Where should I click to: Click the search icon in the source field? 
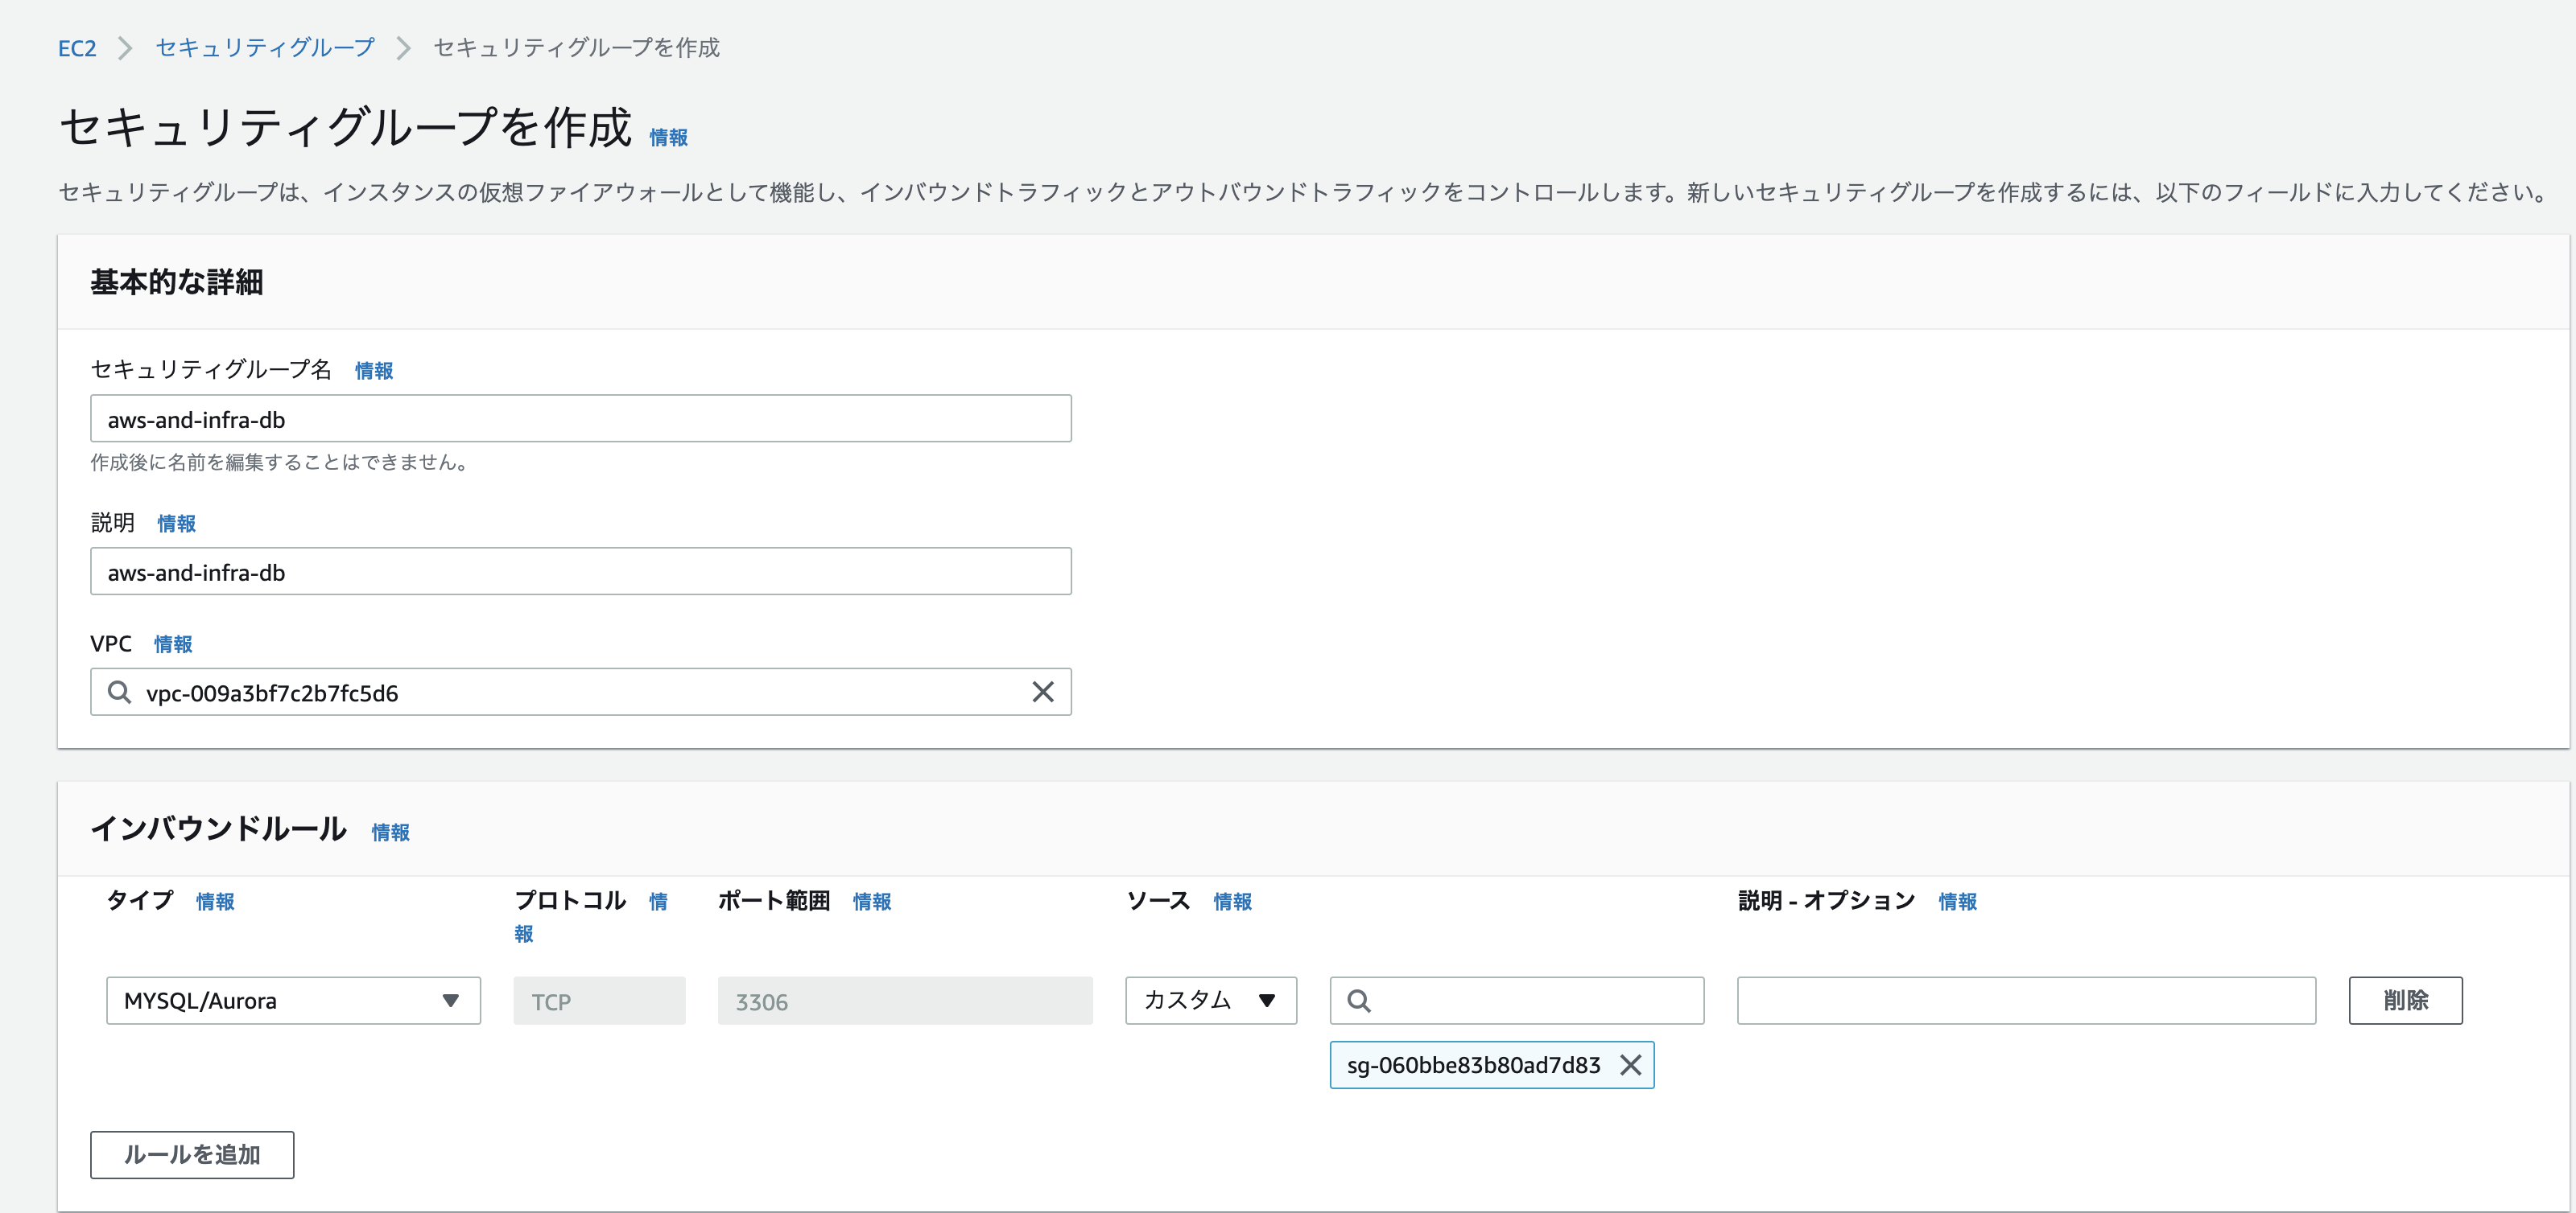(1358, 1000)
